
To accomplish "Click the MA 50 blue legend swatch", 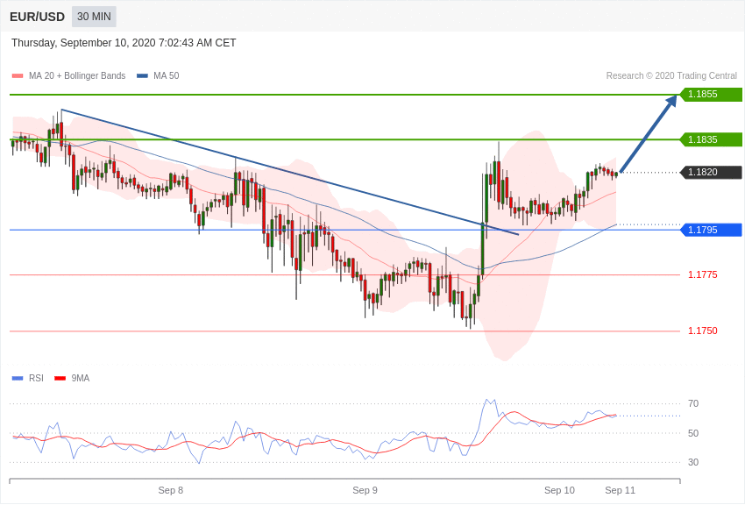I will tap(142, 76).
